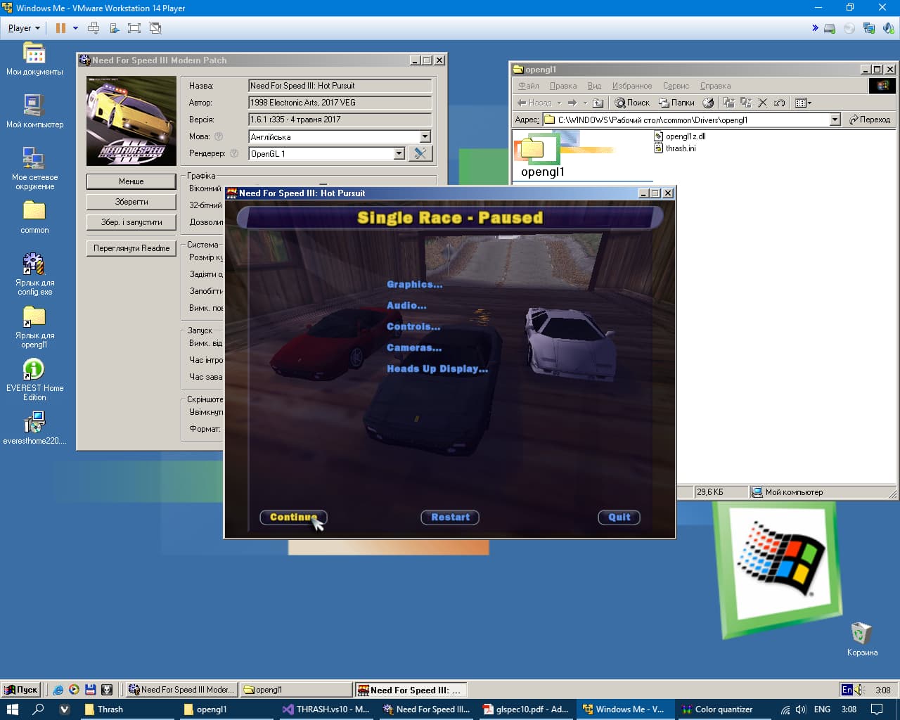Click Move To icon in Explorer toolbar
900x720 pixels.
coord(728,103)
